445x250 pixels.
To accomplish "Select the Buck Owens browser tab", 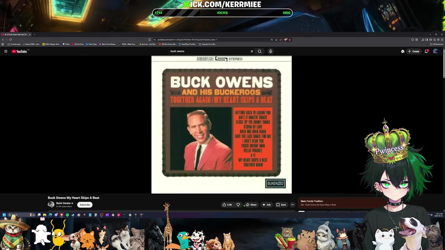I will tap(16, 34).
